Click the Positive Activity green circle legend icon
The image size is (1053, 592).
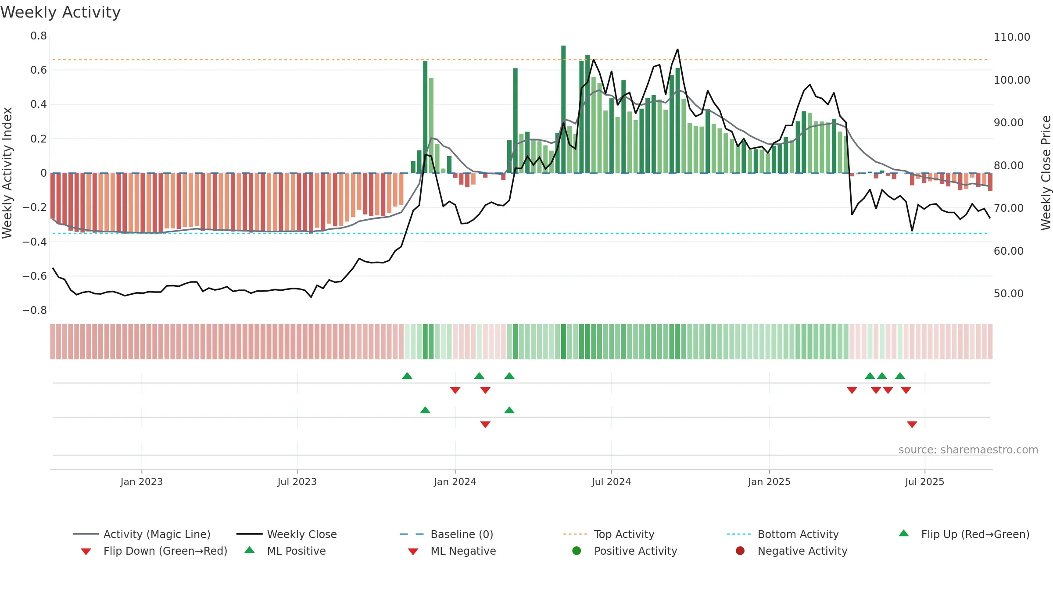[x=577, y=550]
